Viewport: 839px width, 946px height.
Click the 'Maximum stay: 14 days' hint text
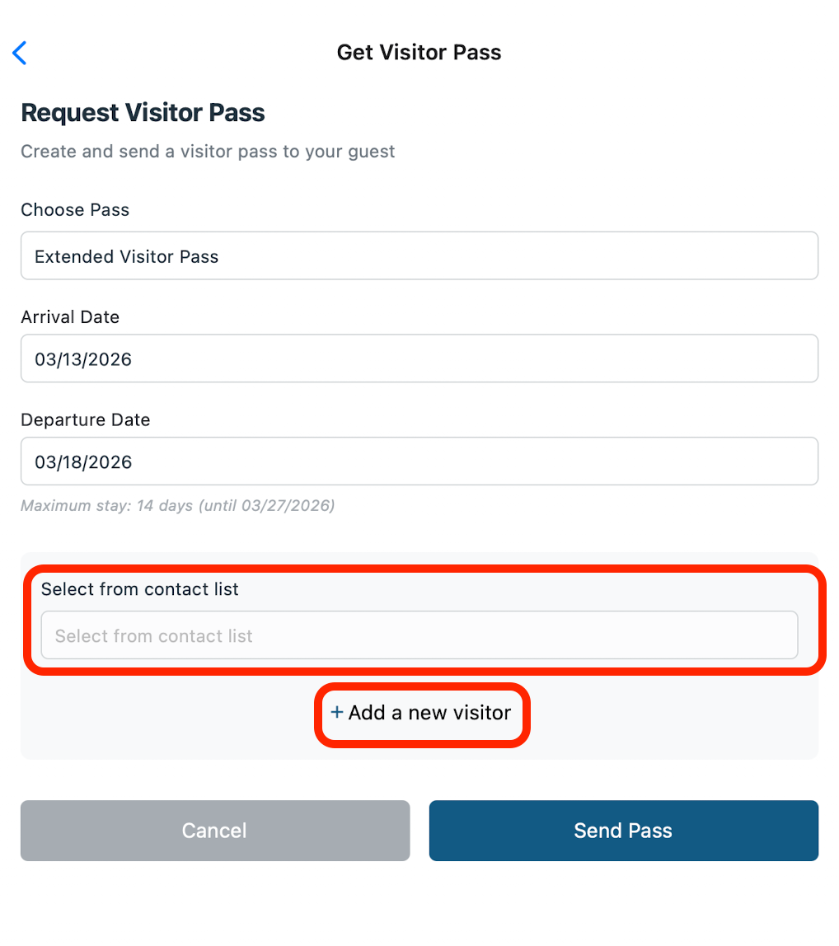coord(106,506)
